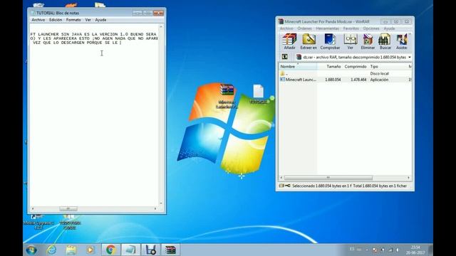Go up one folder level in WinRAR
The width and height of the screenshot is (456, 256).
coord(285,57)
